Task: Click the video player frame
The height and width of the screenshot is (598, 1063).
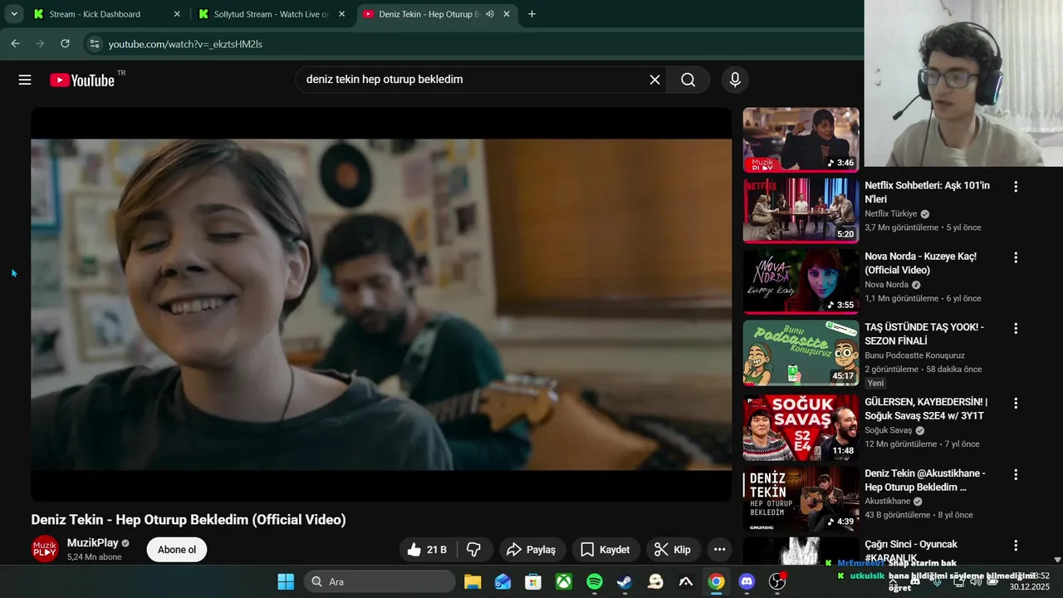Action: point(381,304)
